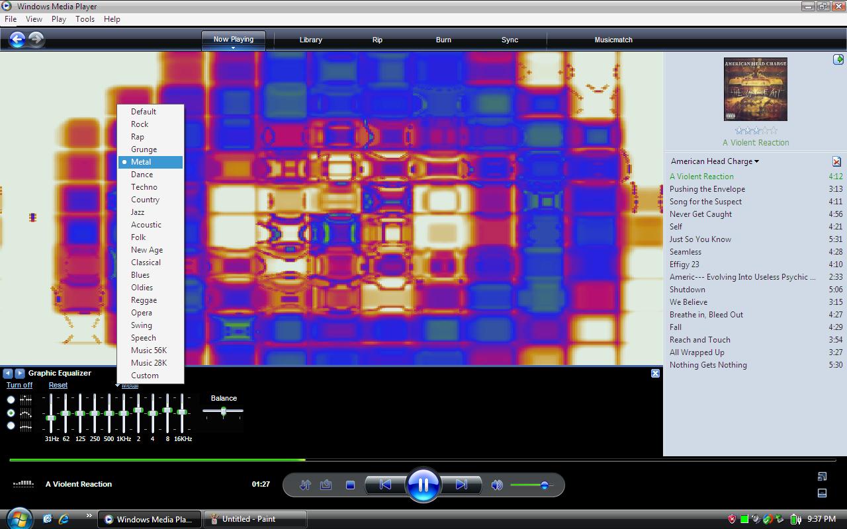Viewport: 847px width, 529px height.
Task: Skip to the next track
Action: [x=462, y=485]
